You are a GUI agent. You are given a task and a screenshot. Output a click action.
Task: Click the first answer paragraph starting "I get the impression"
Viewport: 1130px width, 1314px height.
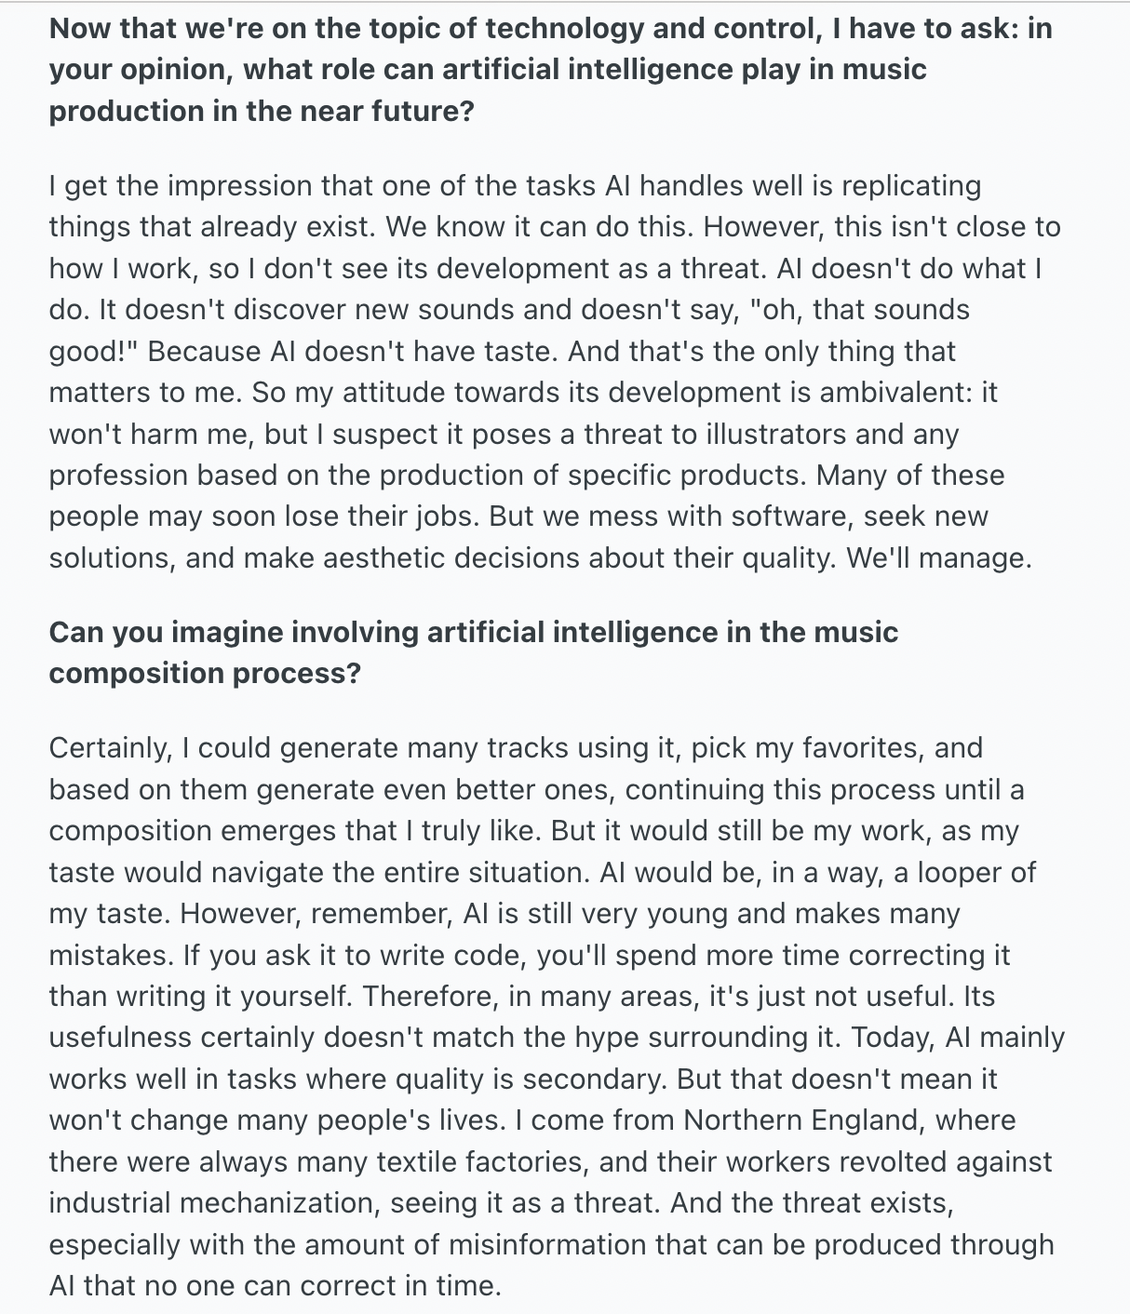coord(555,371)
